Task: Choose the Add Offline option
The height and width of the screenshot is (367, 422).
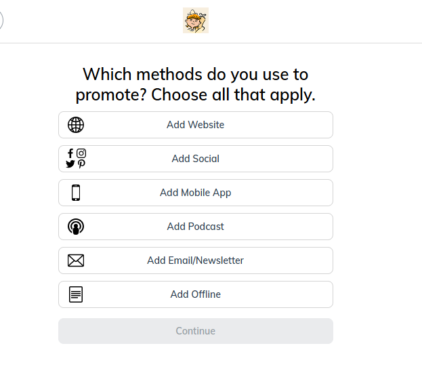Action: click(x=195, y=294)
